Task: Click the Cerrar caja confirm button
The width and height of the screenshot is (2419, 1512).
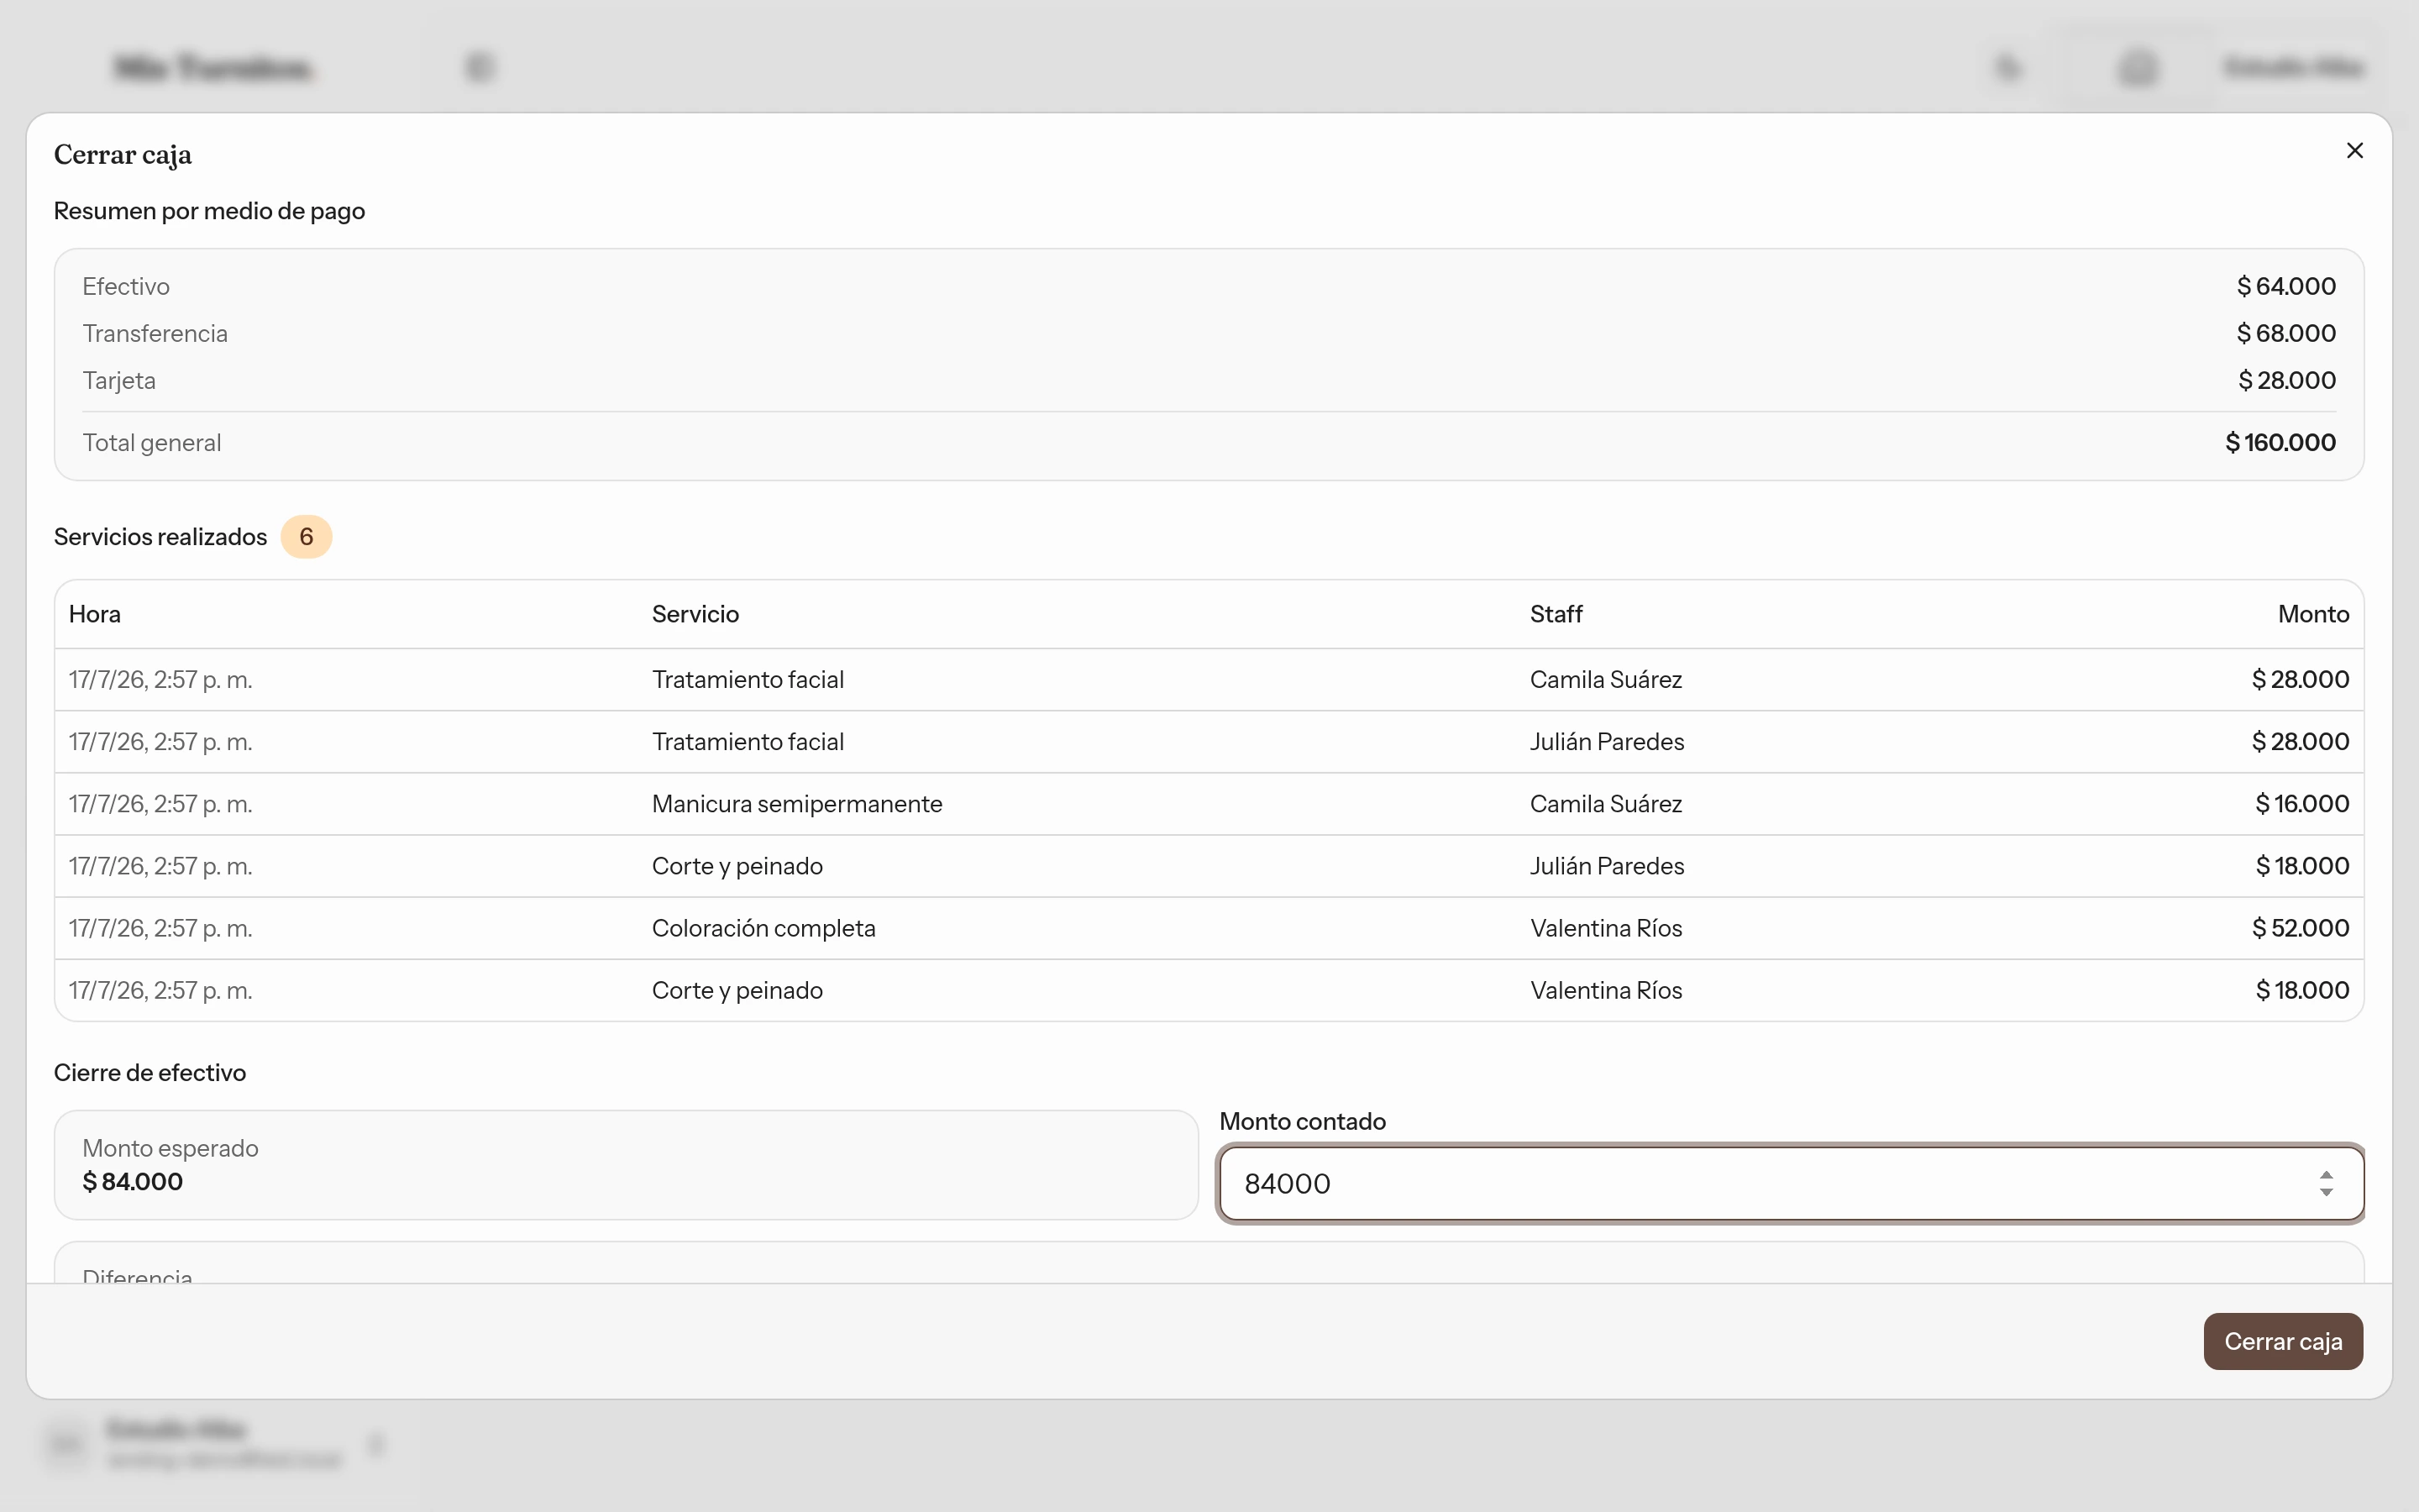Action: pyautogui.click(x=2282, y=1341)
